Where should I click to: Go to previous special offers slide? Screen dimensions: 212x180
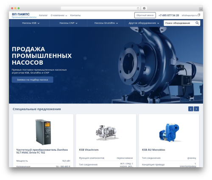(191, 109)
